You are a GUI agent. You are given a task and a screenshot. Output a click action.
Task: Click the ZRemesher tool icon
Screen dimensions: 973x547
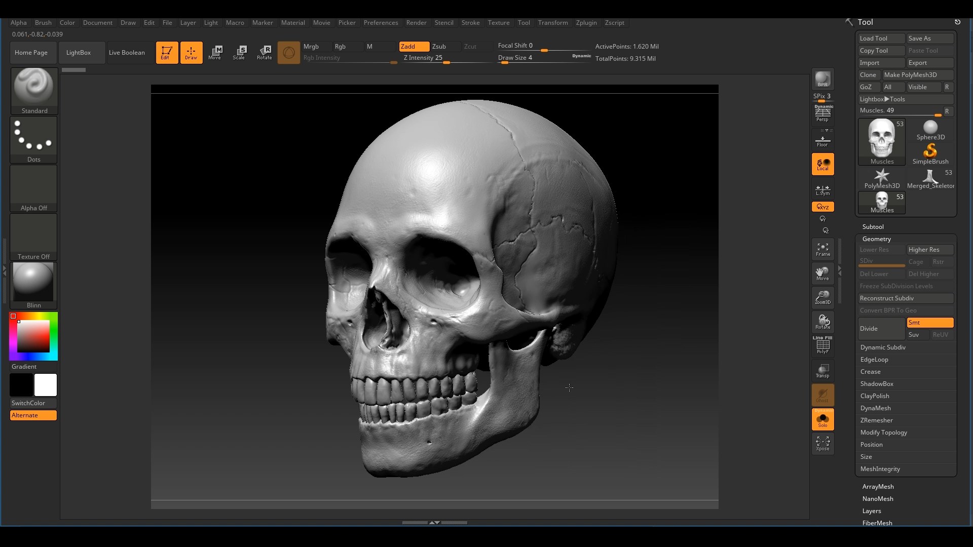[x=876, y=420]
